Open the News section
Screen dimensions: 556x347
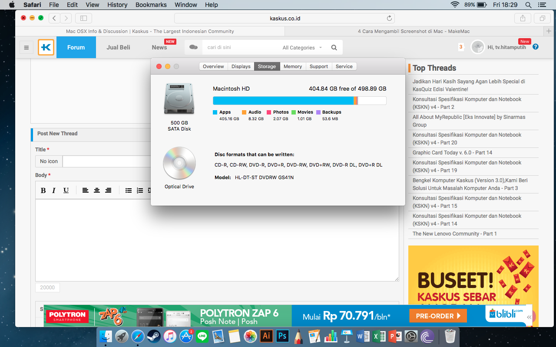tap(159, 47)
